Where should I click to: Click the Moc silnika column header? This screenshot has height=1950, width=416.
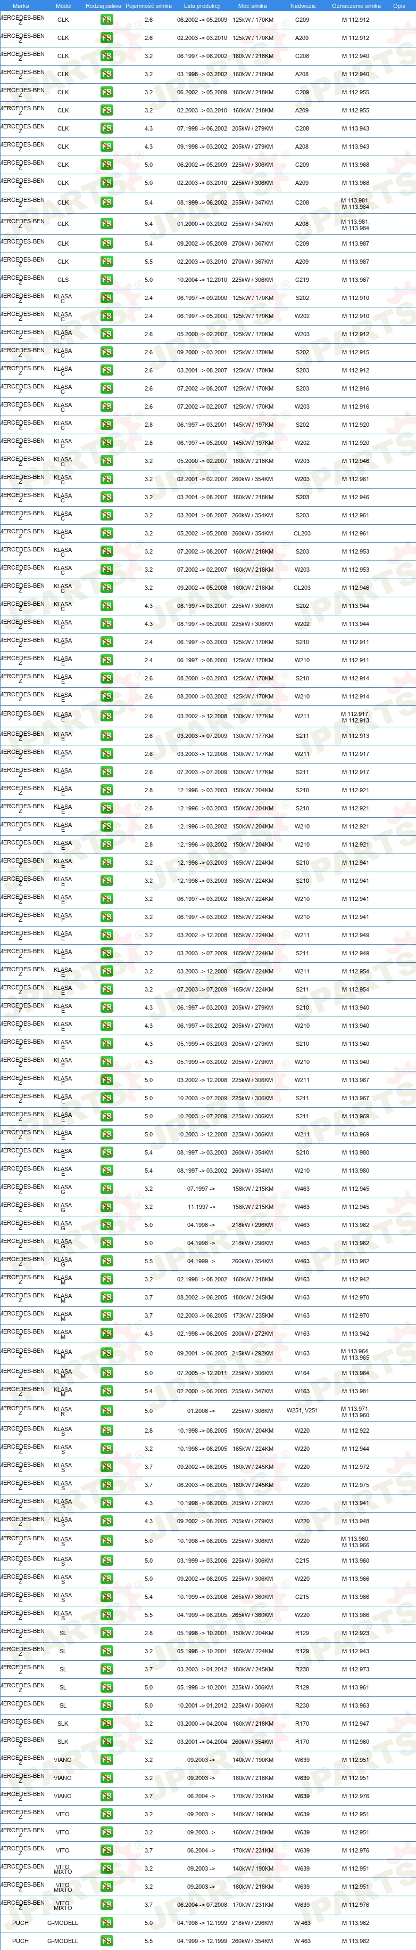[x=253, y=5]
